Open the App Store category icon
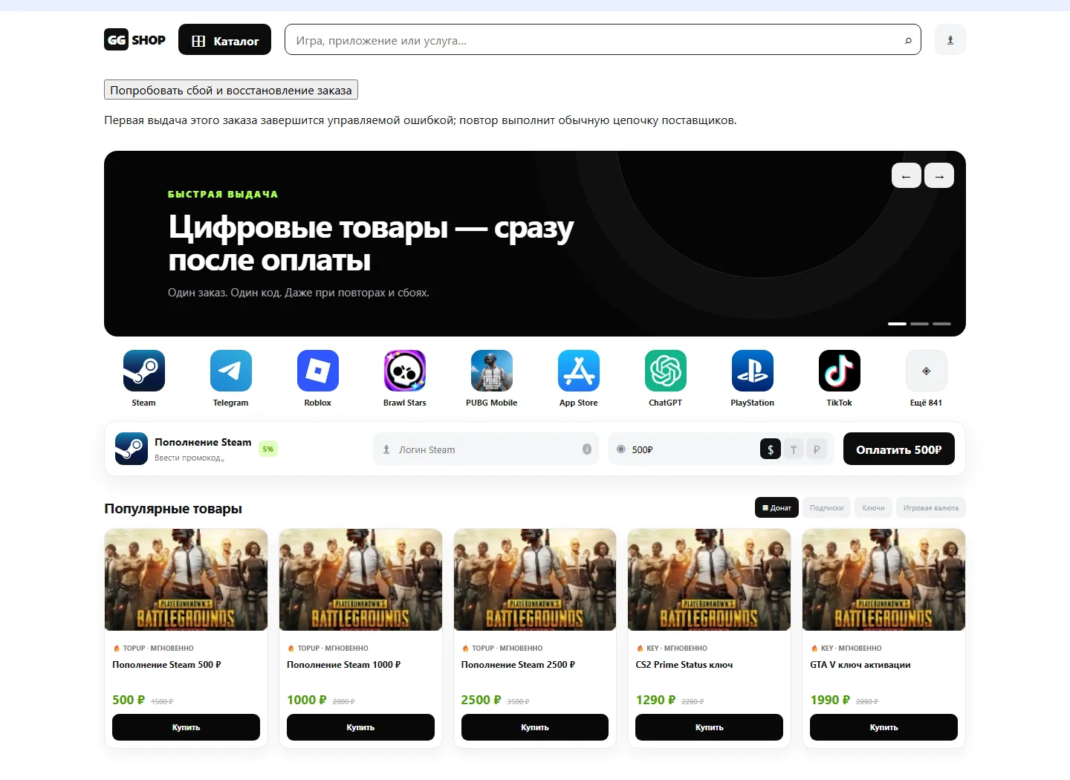 click(579, 371)
